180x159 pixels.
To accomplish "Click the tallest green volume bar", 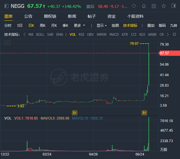I will pos(149,134).
